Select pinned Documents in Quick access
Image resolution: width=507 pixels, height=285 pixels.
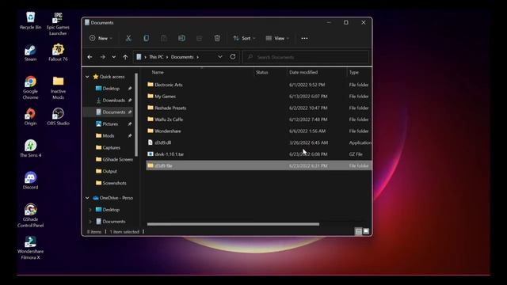click(113, 112)
